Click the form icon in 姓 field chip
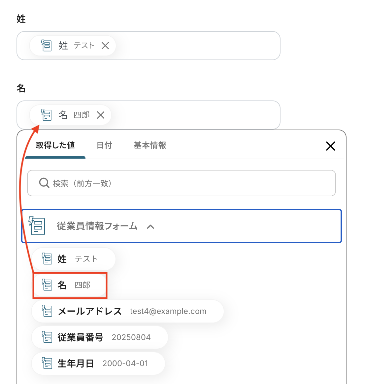Screen dimensions: 365x384 pos(46,45)
